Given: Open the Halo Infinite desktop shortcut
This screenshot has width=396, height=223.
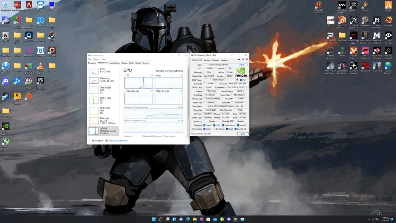Looking at the screenshot, I should 377,67.
